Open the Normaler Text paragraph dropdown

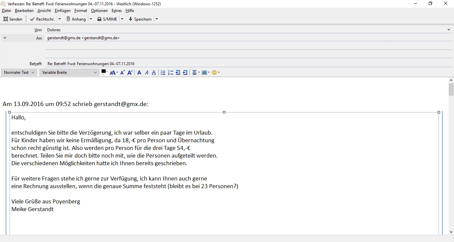[x=19, y=72]
